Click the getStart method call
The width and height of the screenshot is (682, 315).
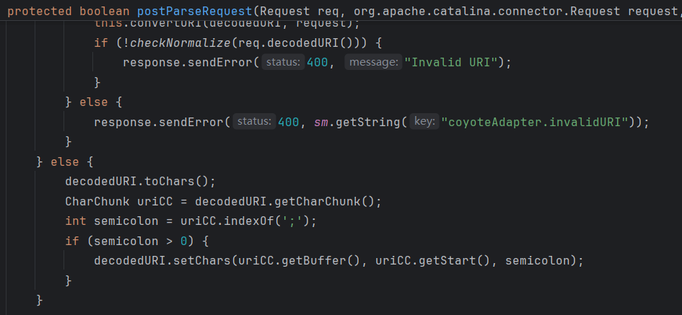tap(435, 259)
